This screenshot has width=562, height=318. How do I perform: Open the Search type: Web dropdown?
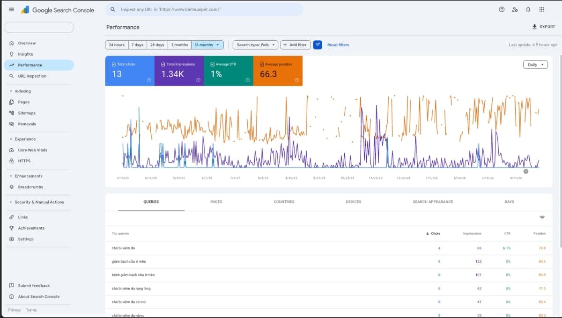coord(255,45)
